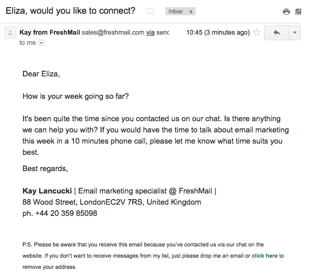Expand the 'to me' details arrow

click(41, 43)
